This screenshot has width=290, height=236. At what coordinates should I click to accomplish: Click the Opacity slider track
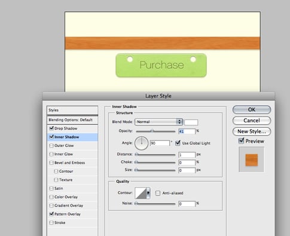tap(155, 131)
